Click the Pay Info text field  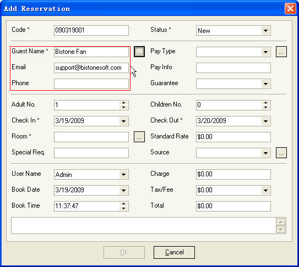pyautogui.click(x=233, y=68)
